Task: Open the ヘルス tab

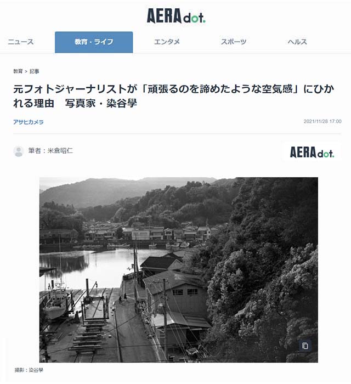Action: pos(297,42)
